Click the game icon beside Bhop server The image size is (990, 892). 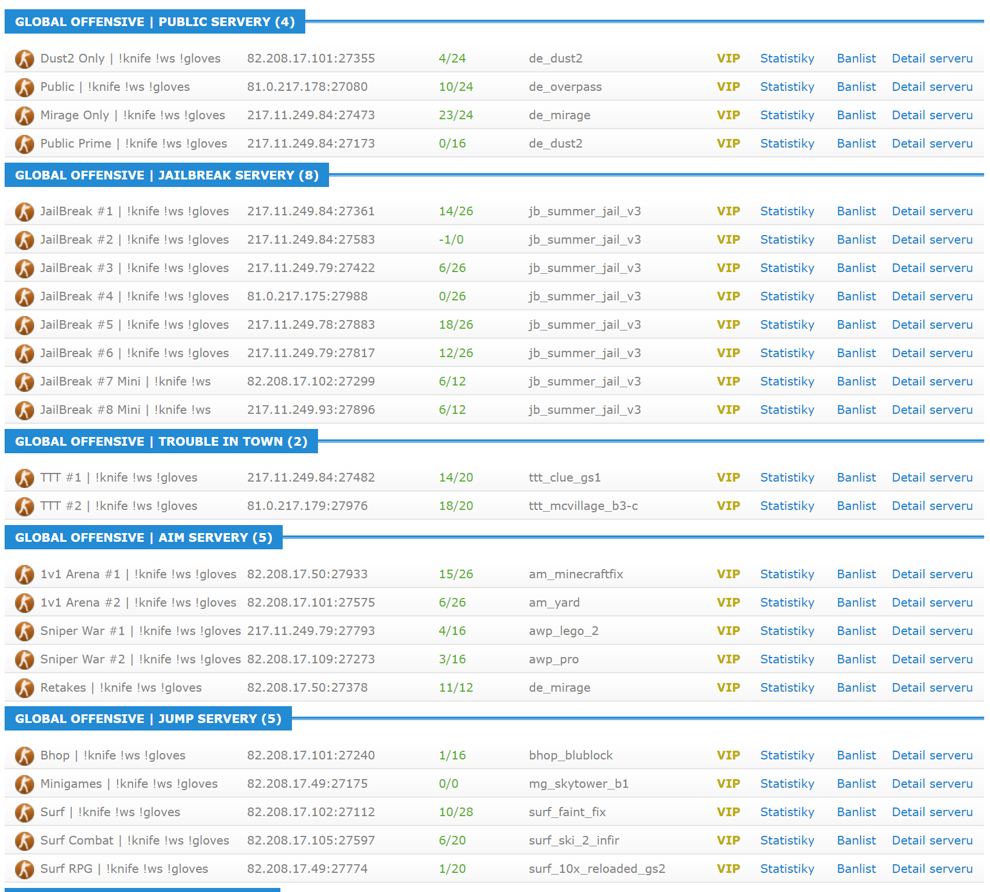(x=24, y=756)
